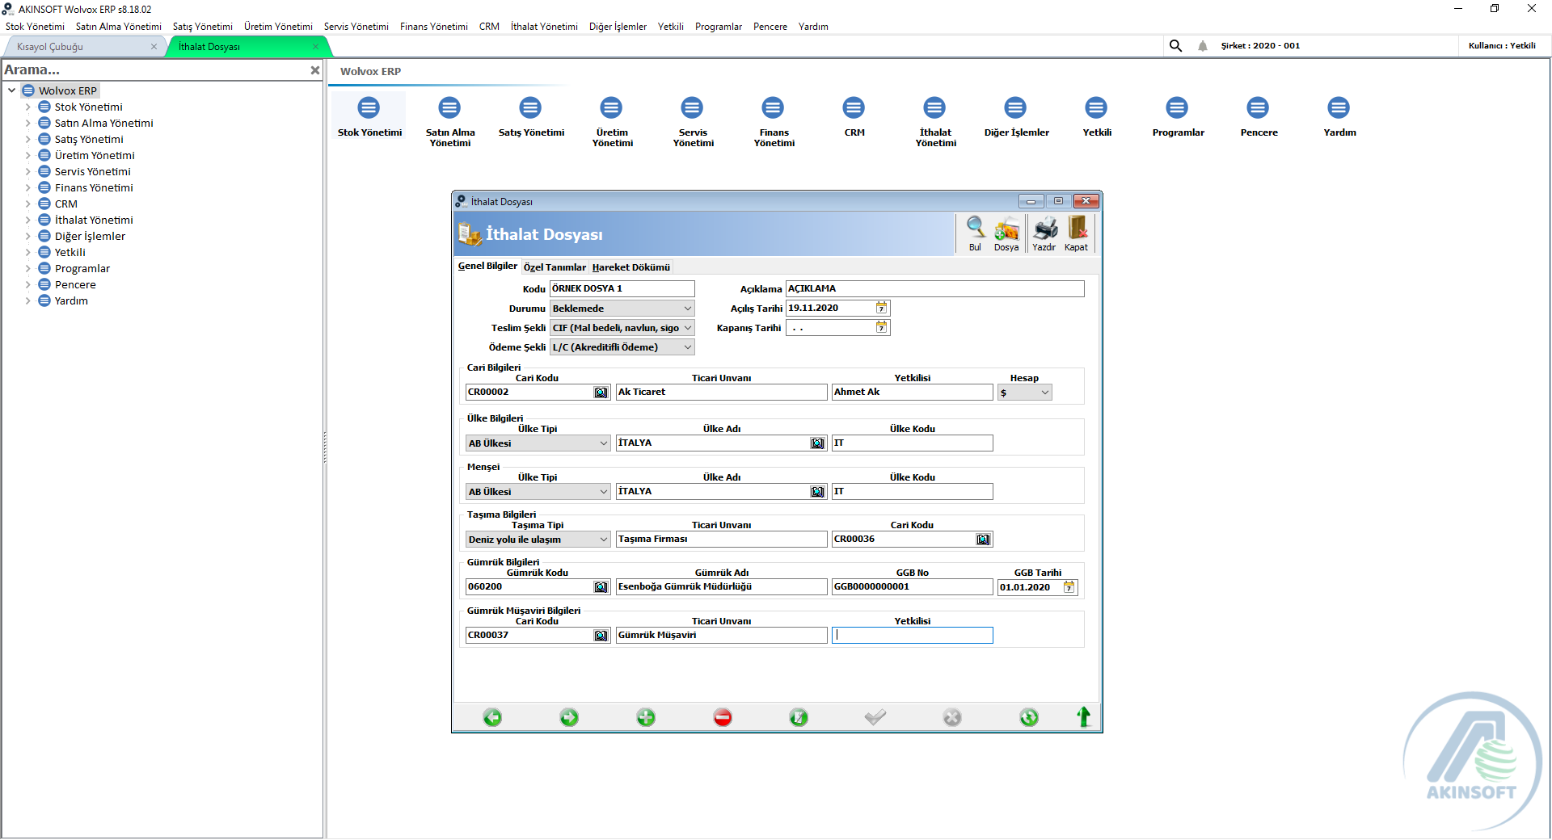Click the Gümrük Müşaviri Yetkilisi field
This screenshot has height=840, width=1552.
[x=912, y=636]
